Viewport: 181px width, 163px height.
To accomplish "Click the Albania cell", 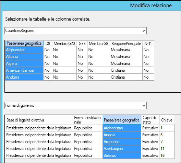I will 24,57.
